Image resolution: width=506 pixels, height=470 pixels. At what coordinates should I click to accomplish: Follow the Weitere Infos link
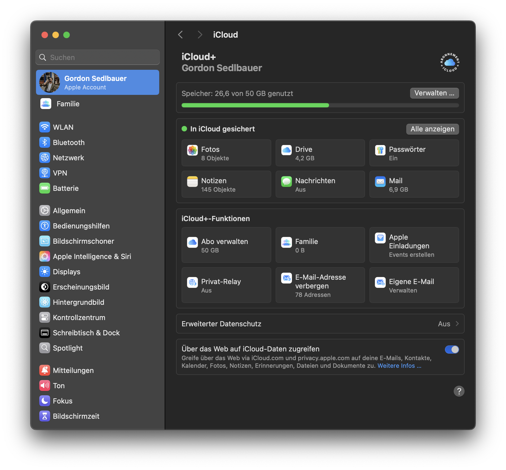pyautogui.click(x=399, y=366)
